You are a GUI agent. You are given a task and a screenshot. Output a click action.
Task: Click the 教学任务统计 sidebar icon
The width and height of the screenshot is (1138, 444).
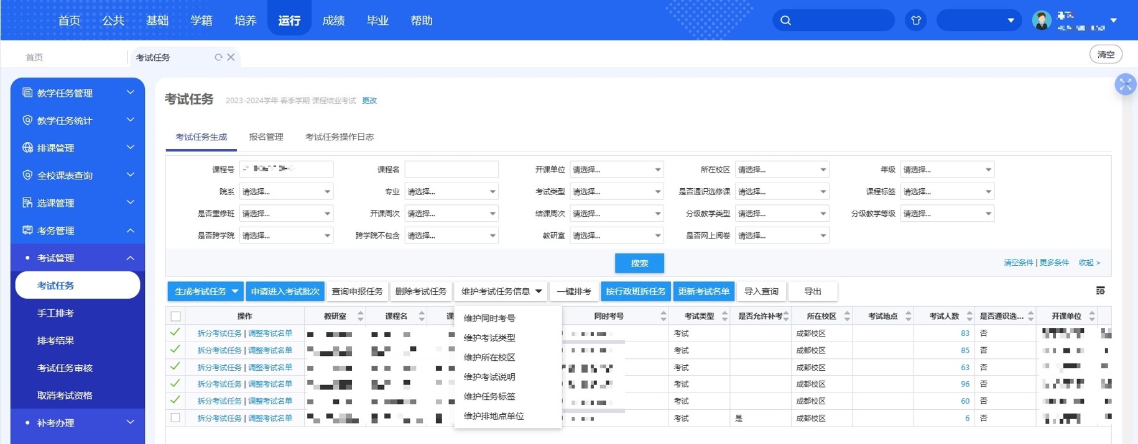[x=27, y=120]
